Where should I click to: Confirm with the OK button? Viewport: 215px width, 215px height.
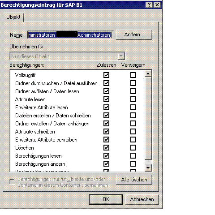click(x=106, y=199)
